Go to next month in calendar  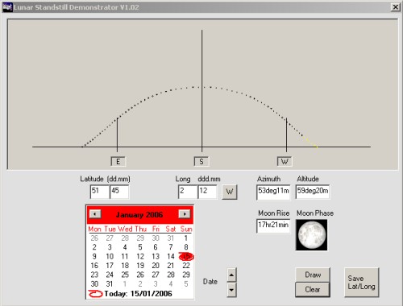coord(185,214)
